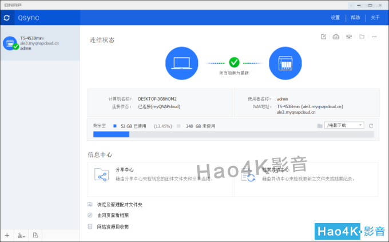Viewport: 389px width, 242px height.
Task: Minimize the Qsync window
Action: (359, 5)
